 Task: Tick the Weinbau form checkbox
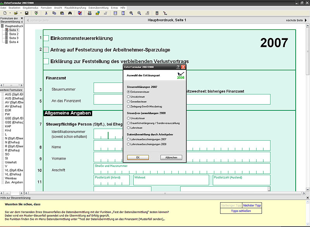tap(3, 178)
